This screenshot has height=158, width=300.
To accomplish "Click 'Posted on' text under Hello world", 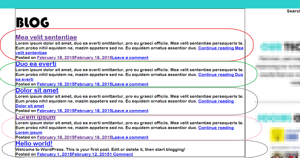I will (x=26, y=154).
